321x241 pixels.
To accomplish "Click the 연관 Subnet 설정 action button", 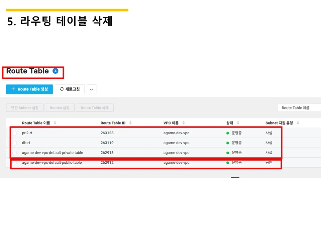I will 24,108.
